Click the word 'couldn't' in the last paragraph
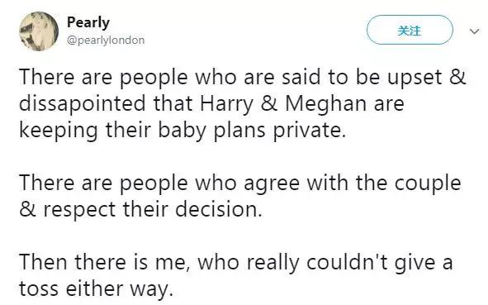The width and height of the screenshot is (488, 305). (348, 262)
